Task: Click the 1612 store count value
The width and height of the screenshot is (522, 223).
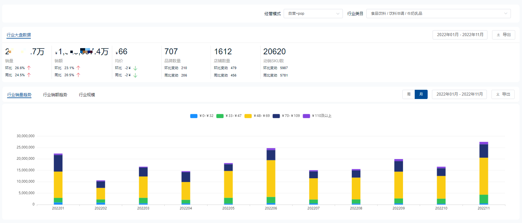Action: 223,52
